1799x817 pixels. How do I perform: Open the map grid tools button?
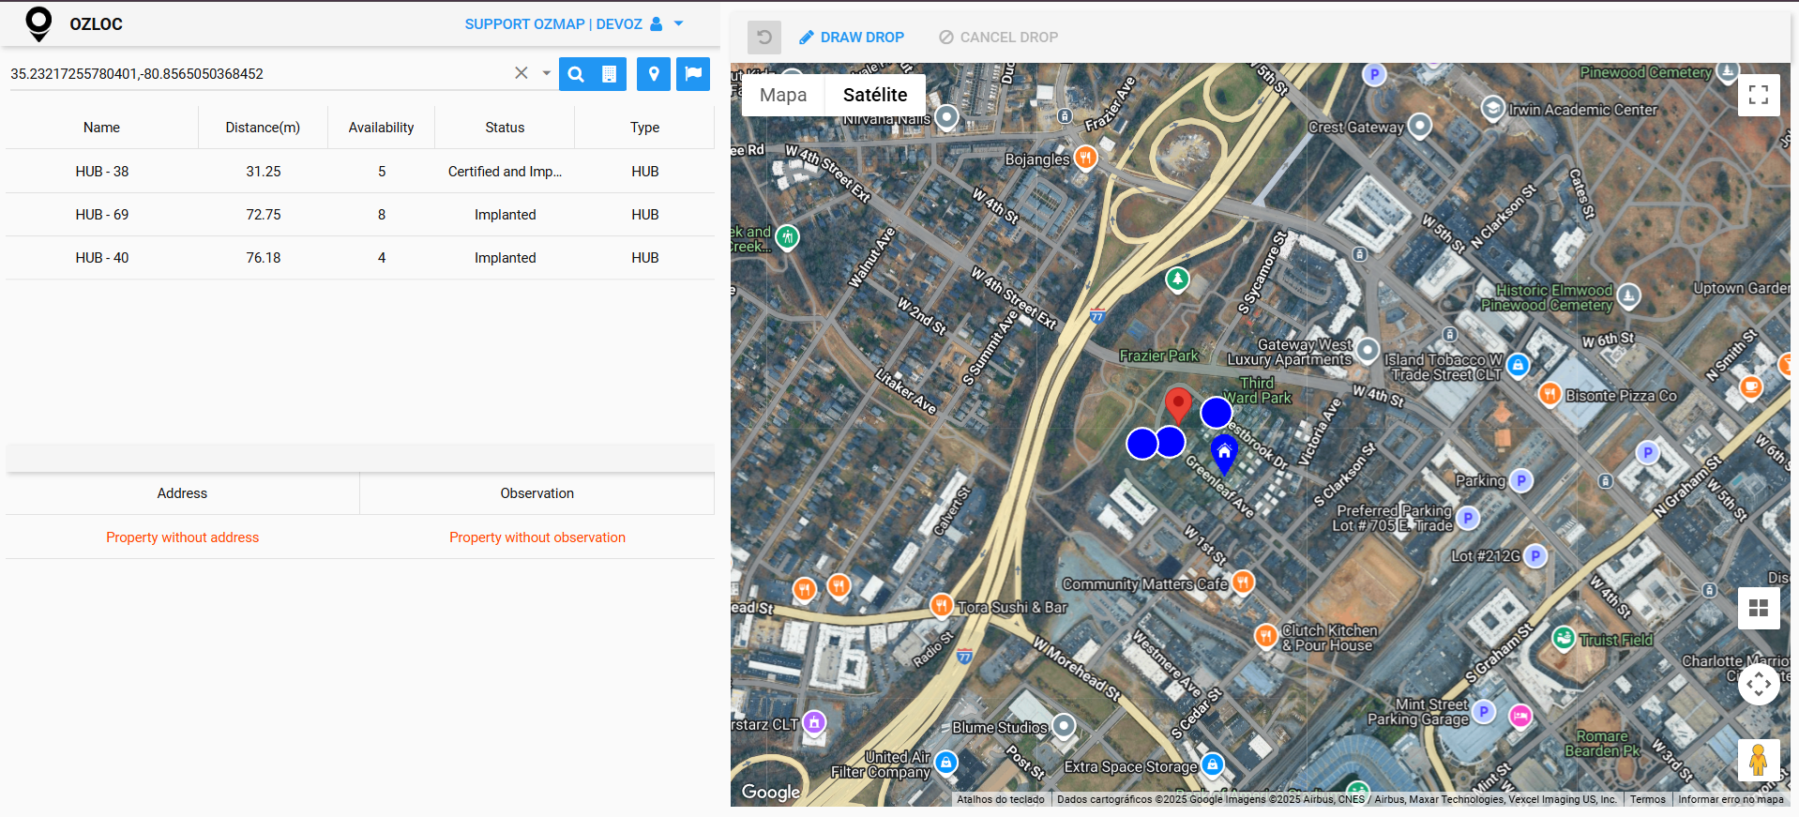1759,608
